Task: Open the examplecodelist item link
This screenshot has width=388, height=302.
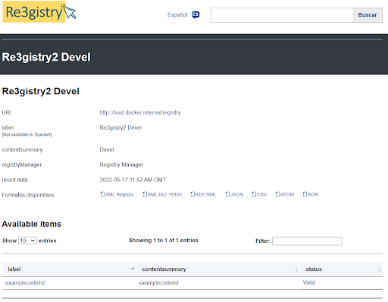Action: [25, 283]
